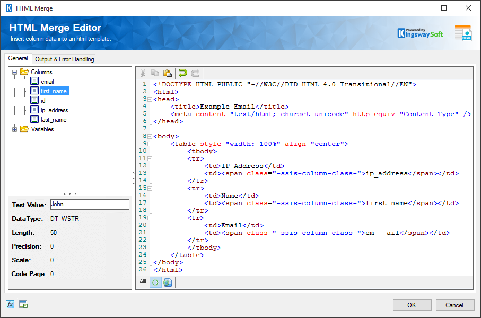Click the Copy icon in editor toolbar
The height and width of the screenshot is (318, 481).
(155, 73)
